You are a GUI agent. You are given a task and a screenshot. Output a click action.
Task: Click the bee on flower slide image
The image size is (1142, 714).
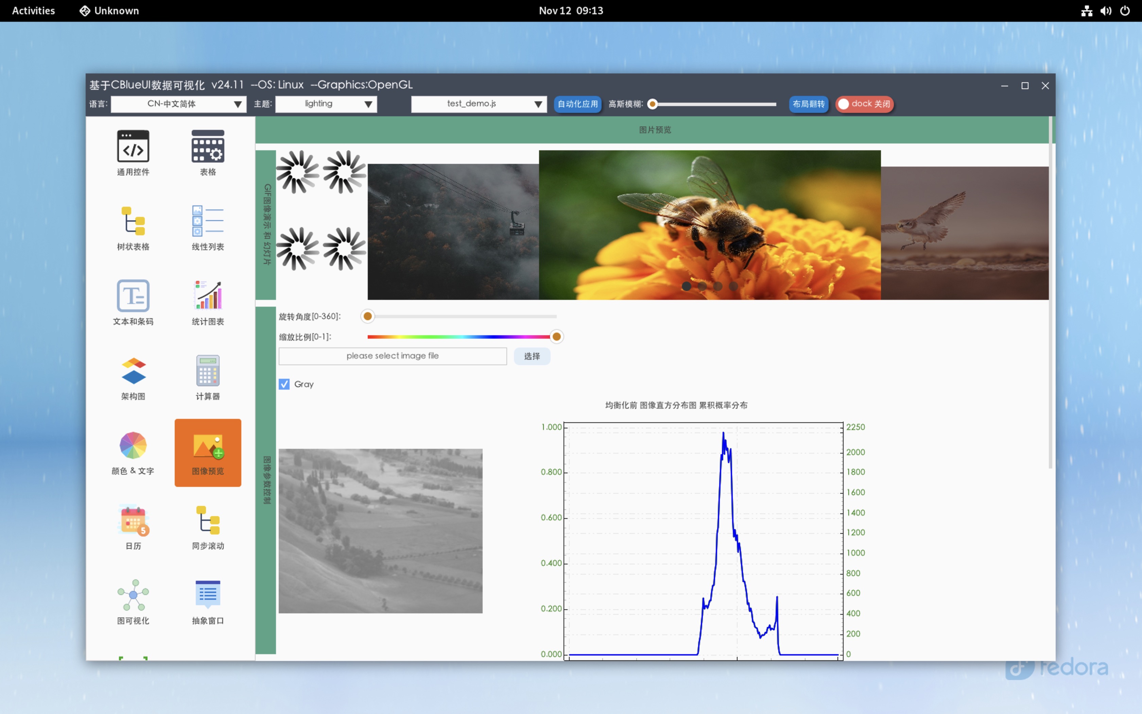tap(710, 225)
